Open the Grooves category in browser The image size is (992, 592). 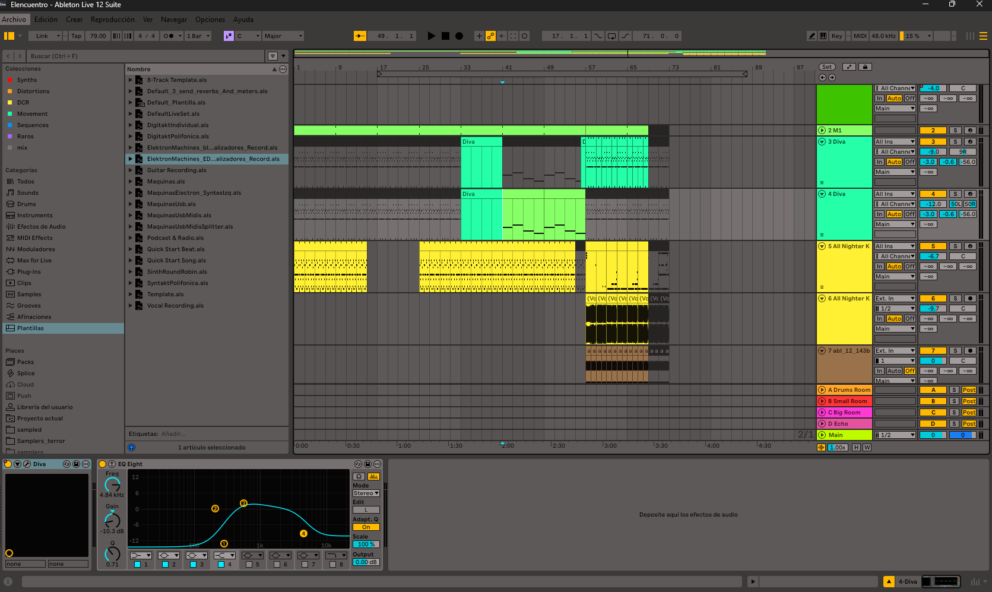point(28,306)
